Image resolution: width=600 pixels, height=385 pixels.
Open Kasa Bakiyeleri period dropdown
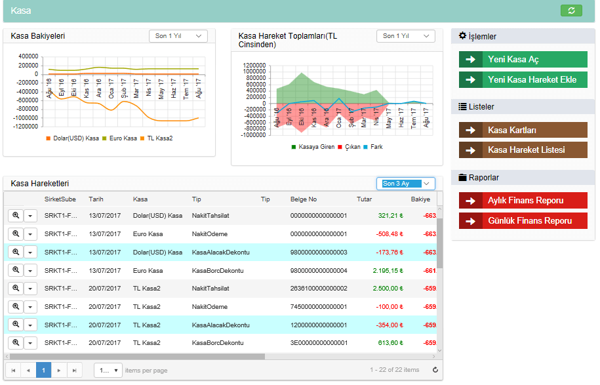click(x=178, y=36)
